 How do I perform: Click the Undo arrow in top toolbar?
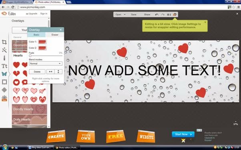tap(157, 14)
